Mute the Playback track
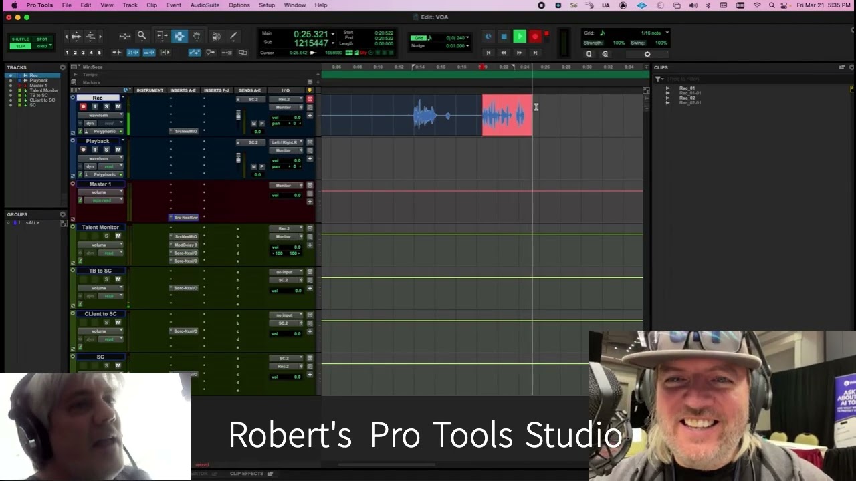 pyautogui.click(x=118, y=150)
